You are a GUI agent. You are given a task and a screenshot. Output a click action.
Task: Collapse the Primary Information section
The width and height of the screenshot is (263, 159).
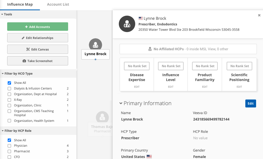click(121, 103)
